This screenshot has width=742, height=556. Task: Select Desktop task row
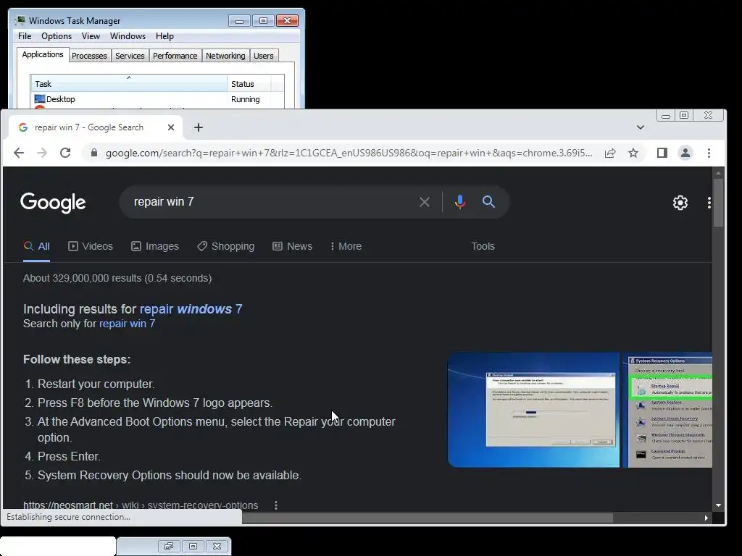click(157, 99)
